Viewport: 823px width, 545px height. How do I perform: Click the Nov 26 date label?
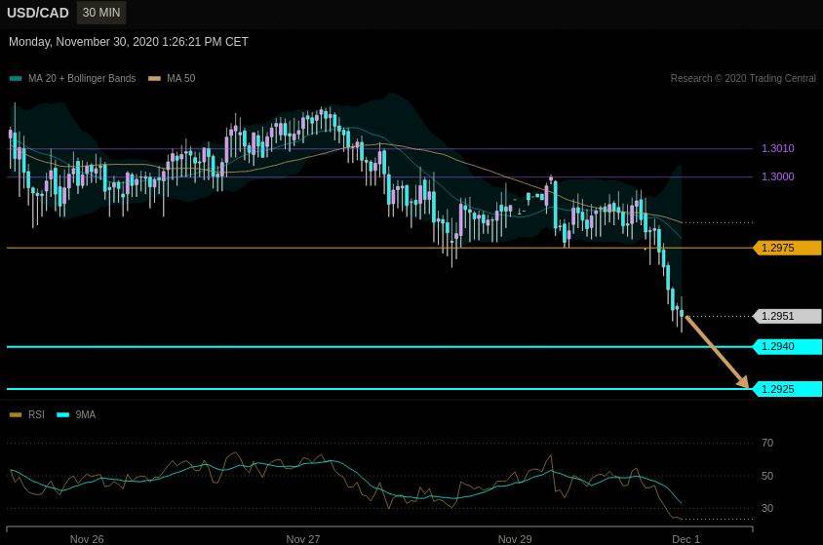tap(87, 539)
